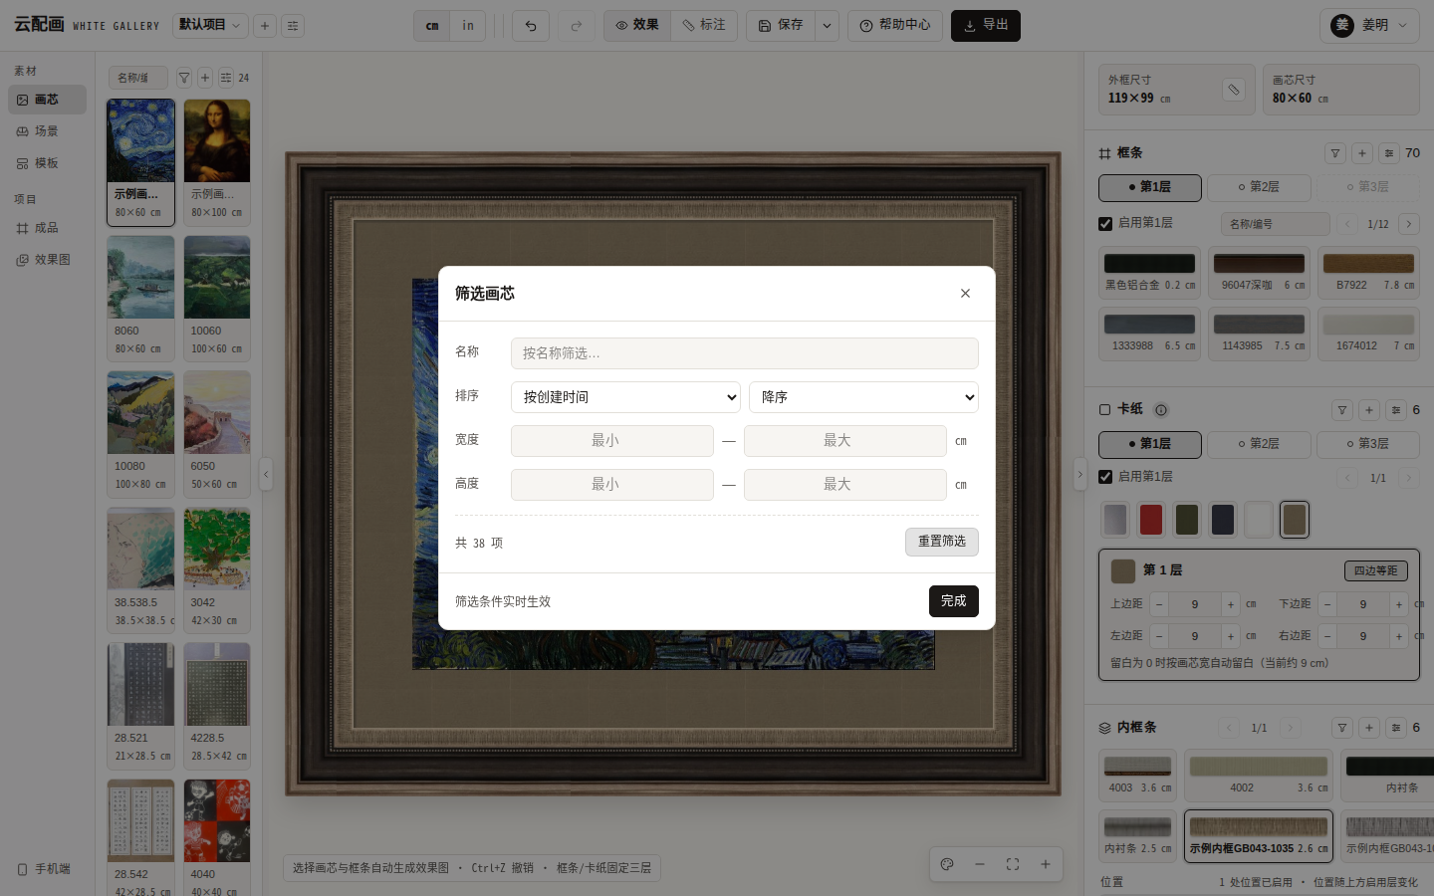Click the 按名称筛选 name input field

click(744, 353)
